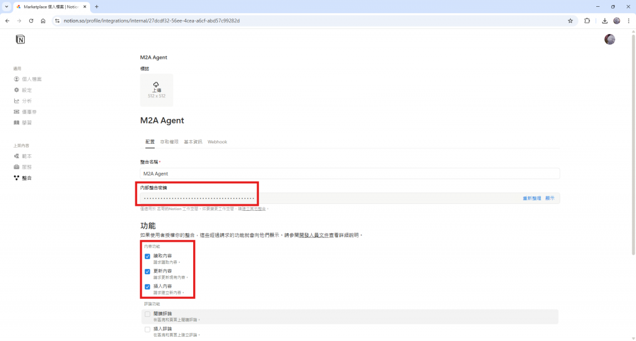Select 整合 item in sidebar

pyautogui.click(x=23, y=178)
